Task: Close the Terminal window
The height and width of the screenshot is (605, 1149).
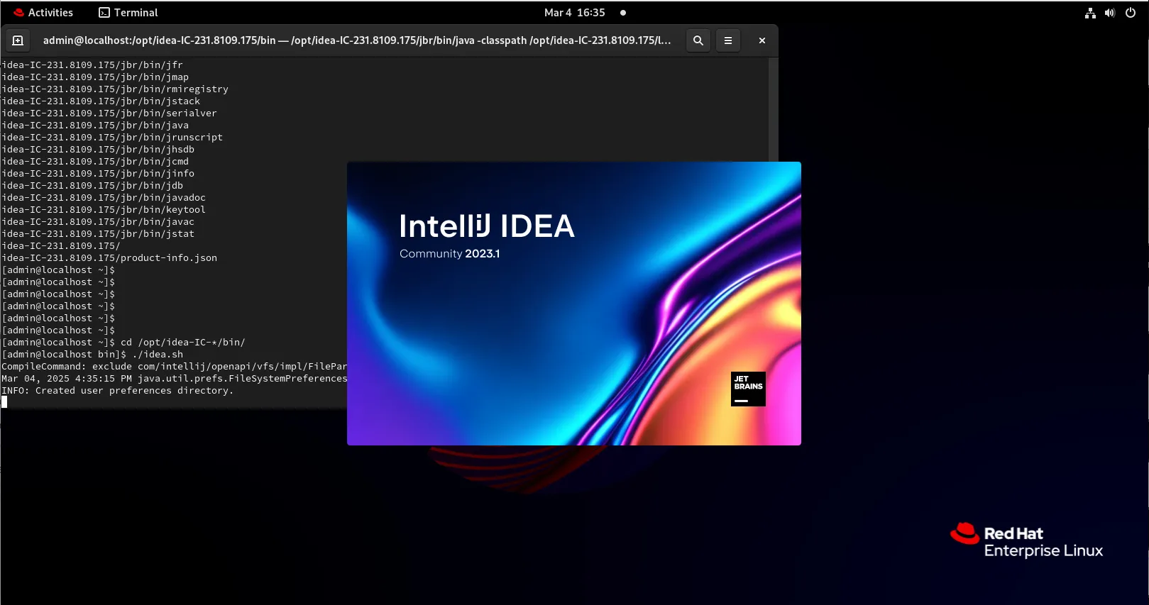Action: pyautogui.click(x=762, y=40)
